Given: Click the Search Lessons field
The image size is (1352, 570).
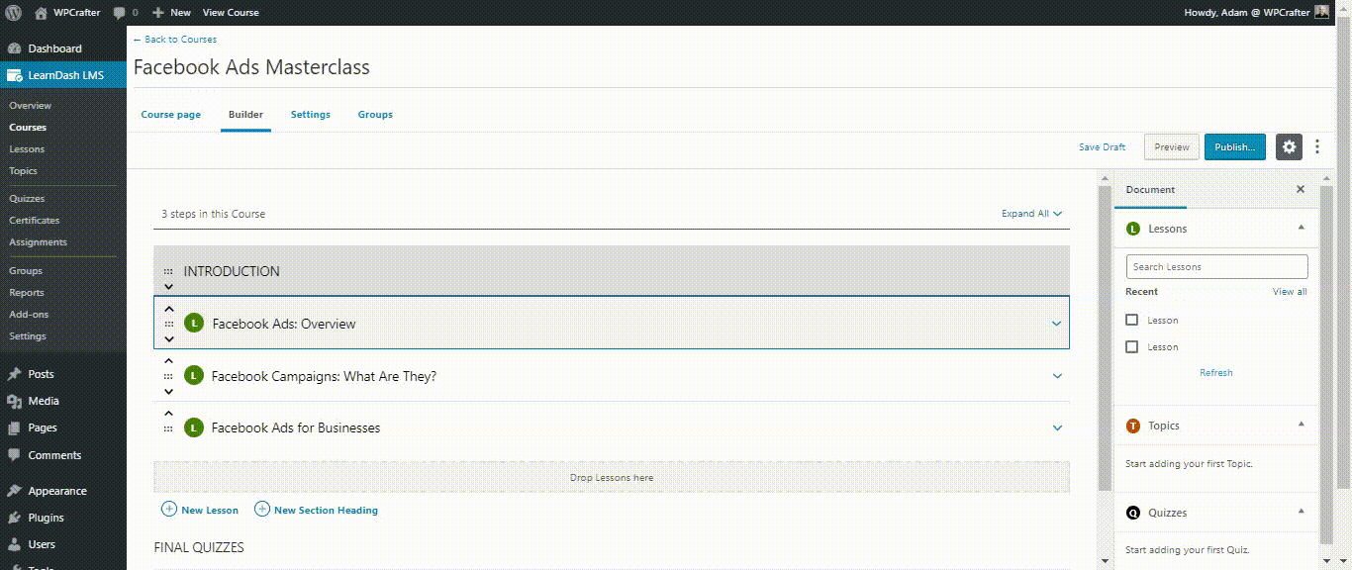Looking at the screenshot, I should click(x=1216, y=266).
